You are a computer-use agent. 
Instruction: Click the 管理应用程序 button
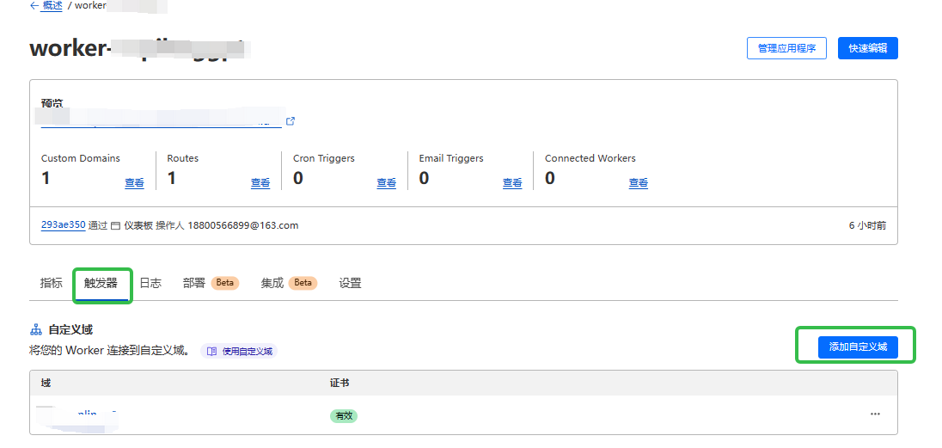point(786,48)
